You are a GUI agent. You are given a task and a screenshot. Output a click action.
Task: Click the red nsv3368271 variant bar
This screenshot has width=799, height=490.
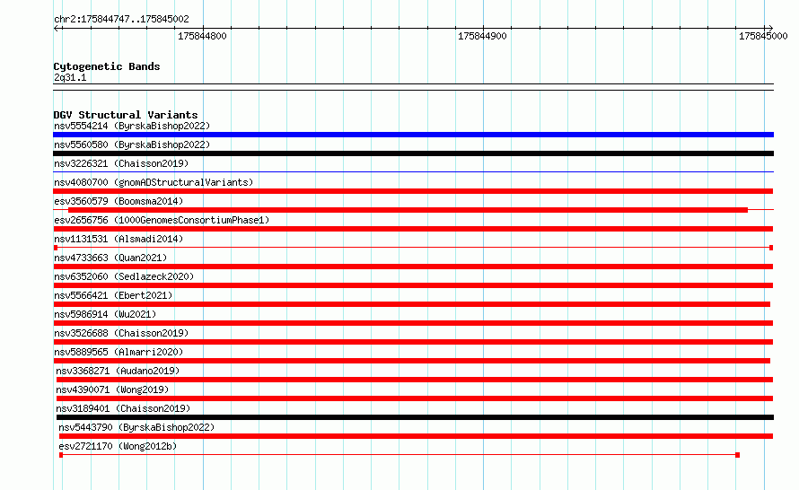pos(415,380)
